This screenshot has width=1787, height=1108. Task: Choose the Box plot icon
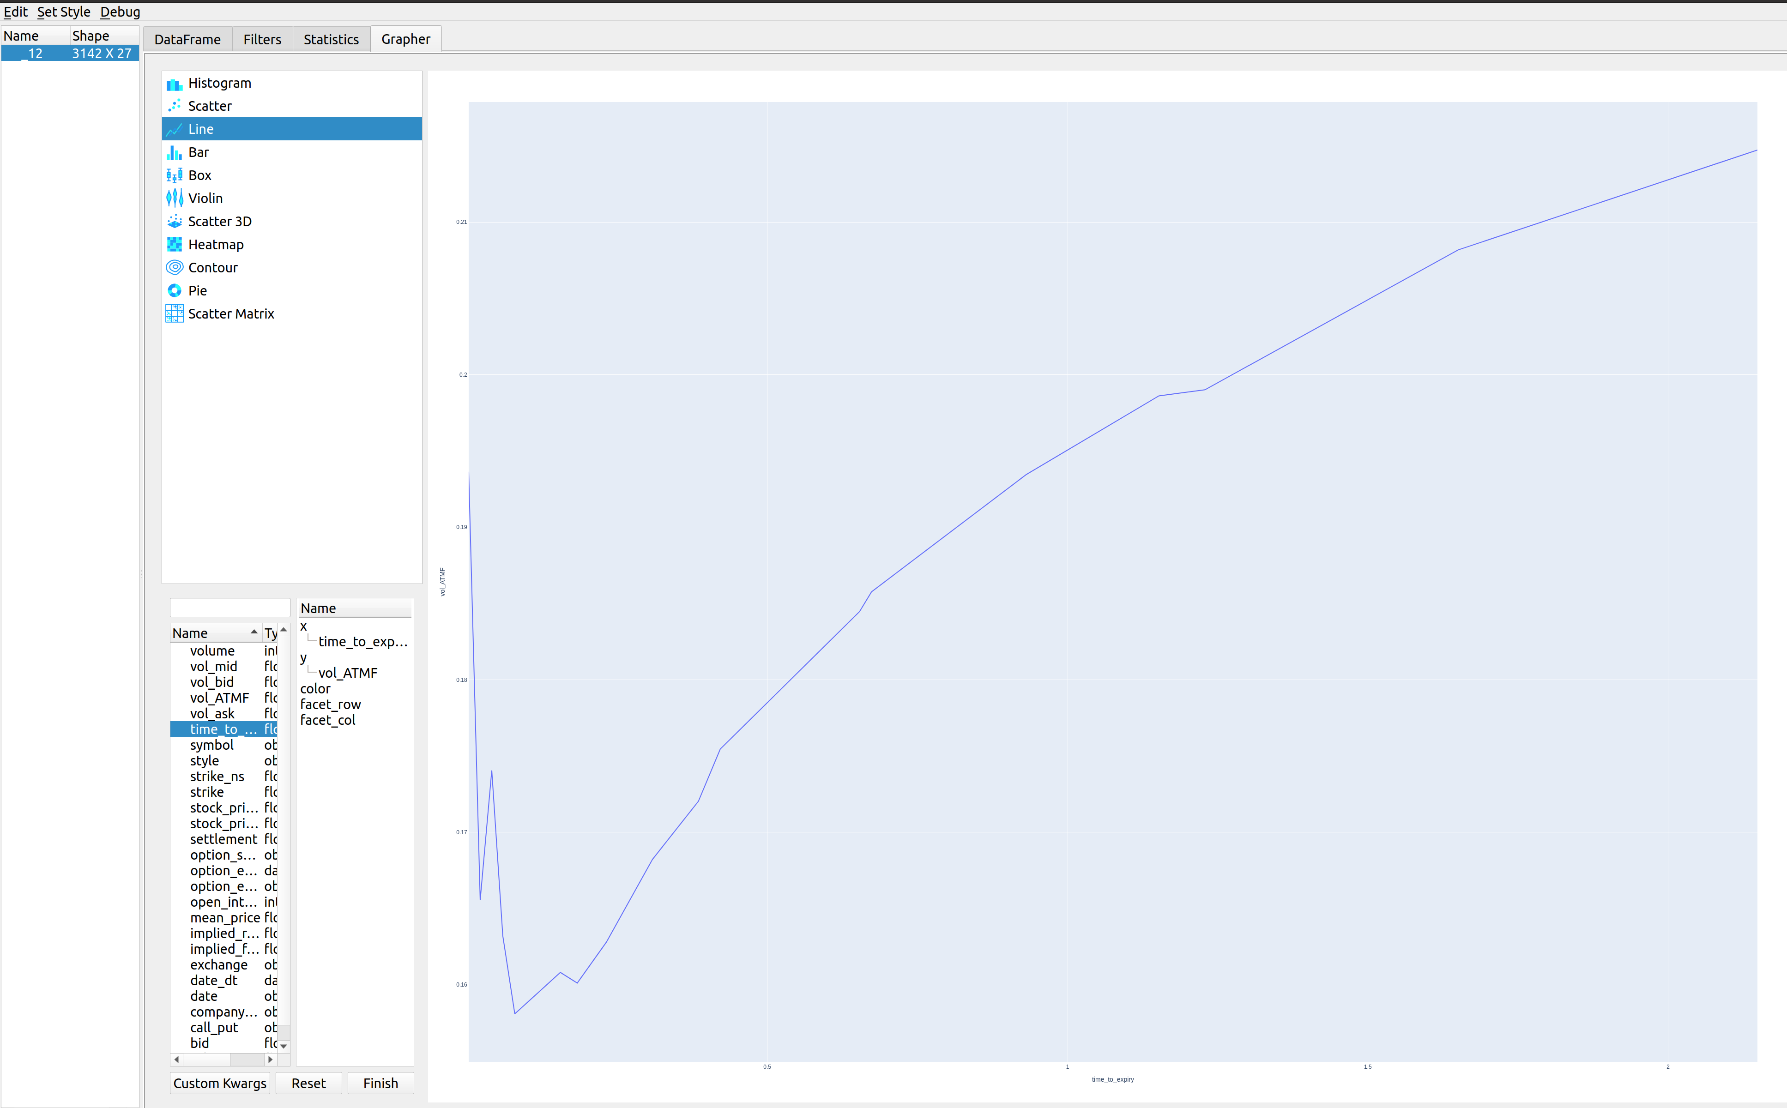pos(175,175)
